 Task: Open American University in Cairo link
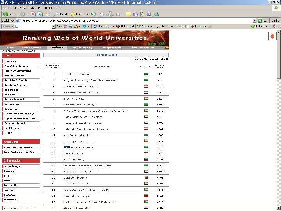coord(81,93)
